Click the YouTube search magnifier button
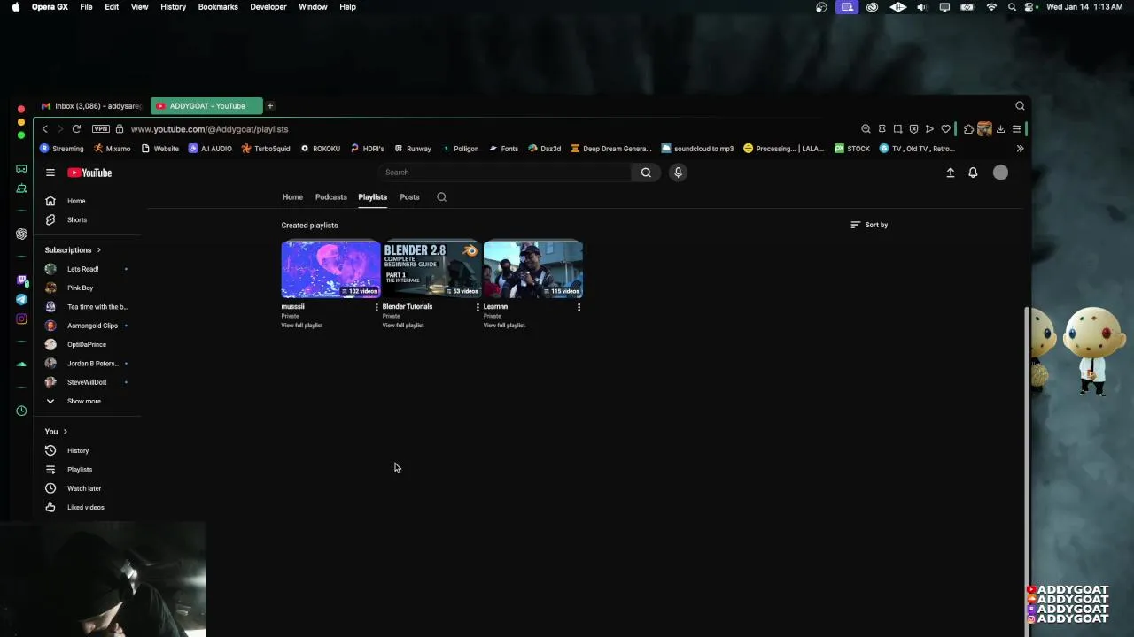1134x637 pixels. [646, 173]
